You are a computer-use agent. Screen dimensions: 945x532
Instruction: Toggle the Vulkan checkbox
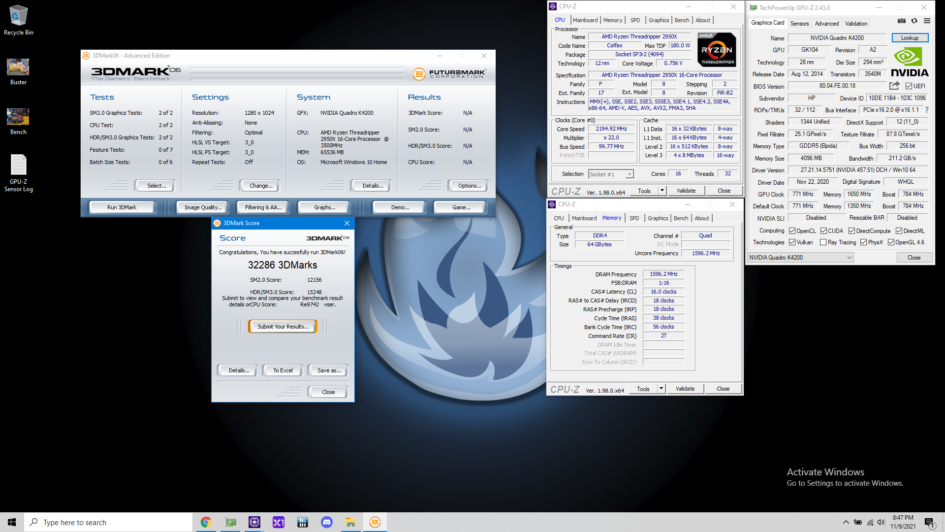[x=792, y=242]
